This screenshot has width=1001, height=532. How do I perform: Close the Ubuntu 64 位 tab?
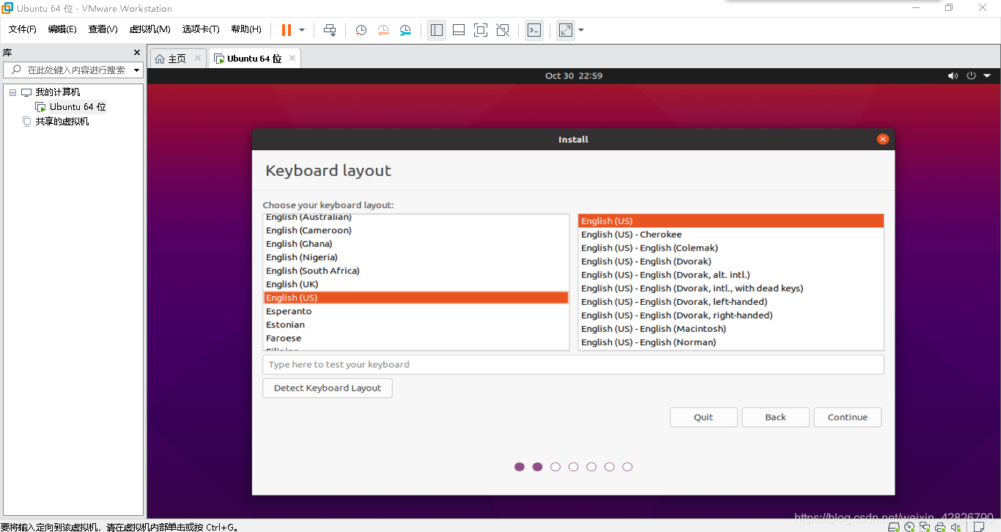point(292,58)
